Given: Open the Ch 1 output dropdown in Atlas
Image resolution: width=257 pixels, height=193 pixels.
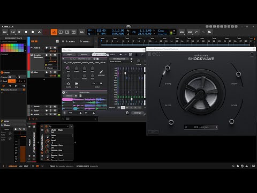Looking at the screenshot, I should [97, 84].
